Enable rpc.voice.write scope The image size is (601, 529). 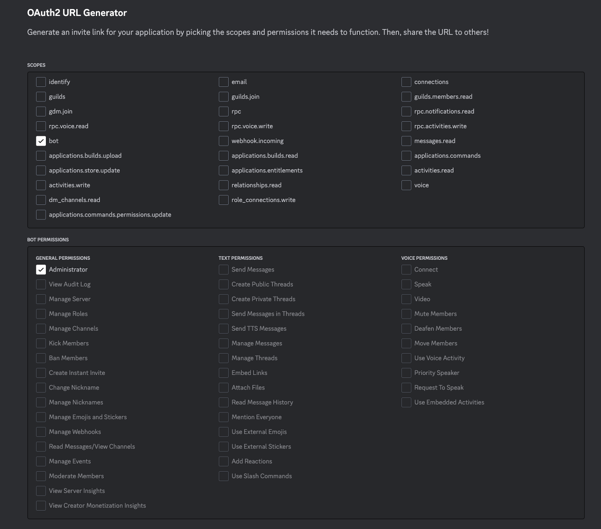coord(223,126)
